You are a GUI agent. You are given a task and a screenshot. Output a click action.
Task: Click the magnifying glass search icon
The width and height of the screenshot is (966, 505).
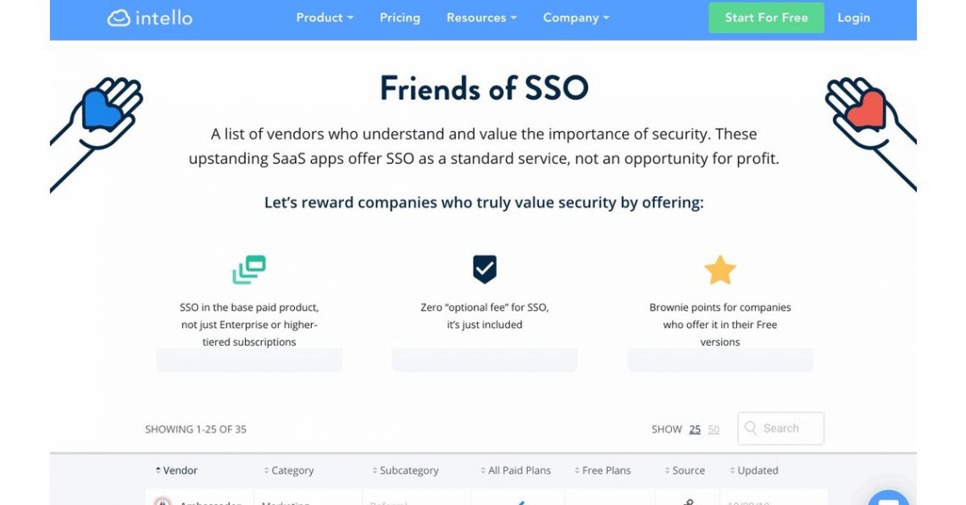pyautogui.click(x=751, y=428)
